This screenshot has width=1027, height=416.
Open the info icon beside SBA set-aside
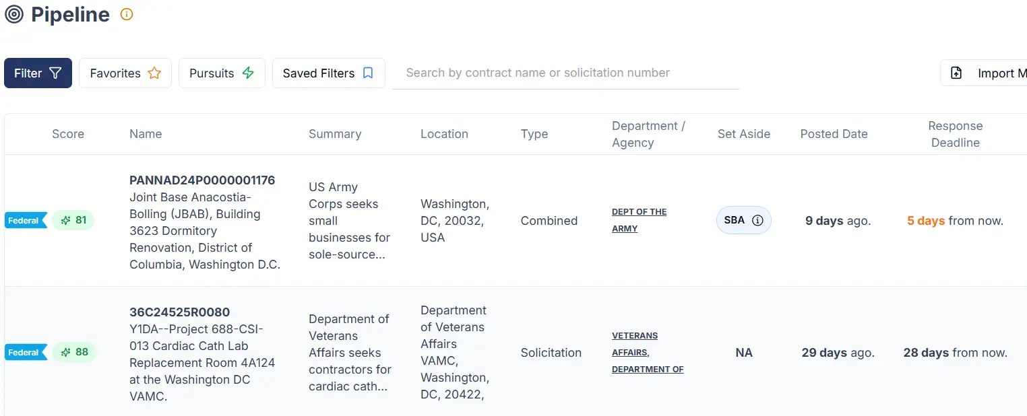(759, 220)
